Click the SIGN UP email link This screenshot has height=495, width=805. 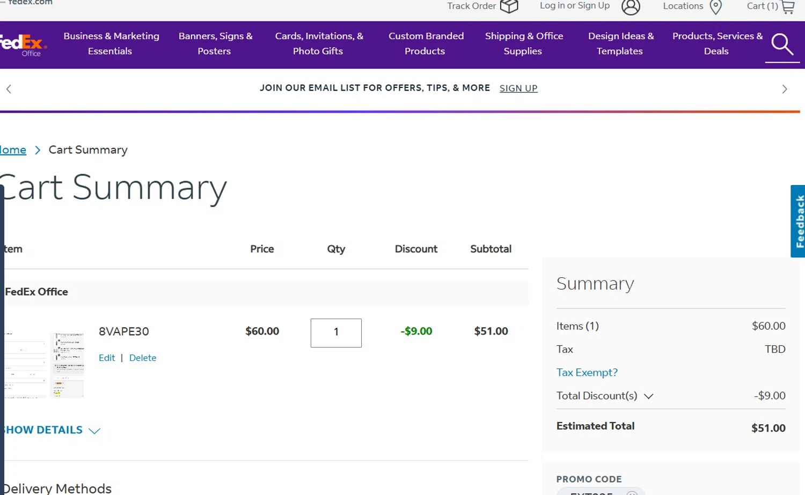point(518,88)
